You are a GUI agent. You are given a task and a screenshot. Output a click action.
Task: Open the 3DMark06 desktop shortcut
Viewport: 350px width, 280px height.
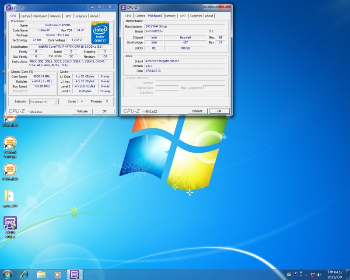(x=10, y=122)
